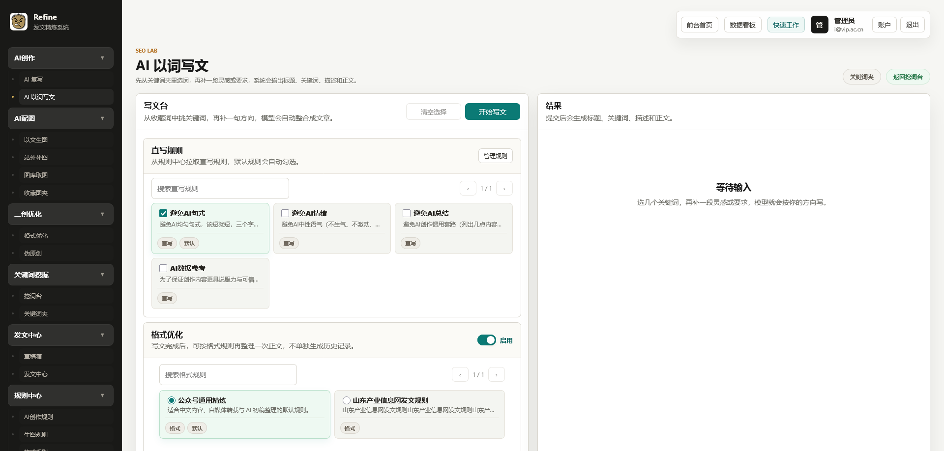Image resolution: width=944 pixels, height=451 pixels.
Task: Open 伪原创 in sidebar
Action: point(66,253)
